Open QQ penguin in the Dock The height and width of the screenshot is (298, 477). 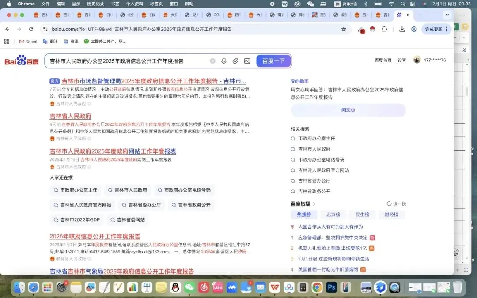point(175,287)
